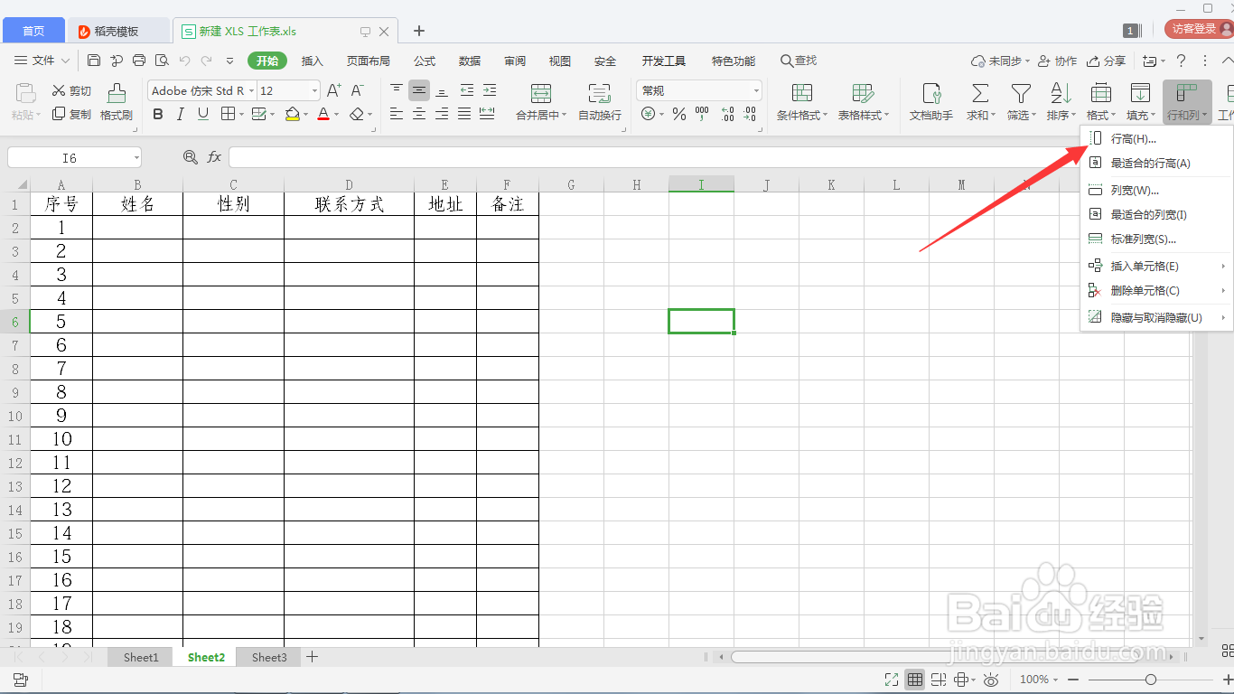
Task: Switch to Sheet1 tab
Action: click(141, 657)
